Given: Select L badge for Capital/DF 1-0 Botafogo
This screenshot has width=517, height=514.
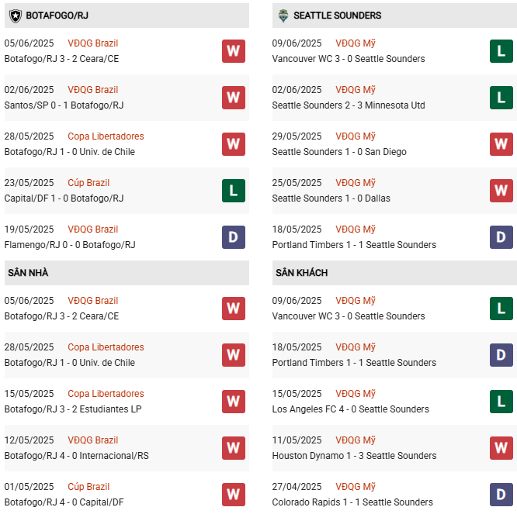Looking at the screenshot, I should coord(233,191).
